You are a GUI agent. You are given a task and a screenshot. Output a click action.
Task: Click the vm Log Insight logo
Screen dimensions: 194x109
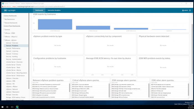click(x=10, y=10)
